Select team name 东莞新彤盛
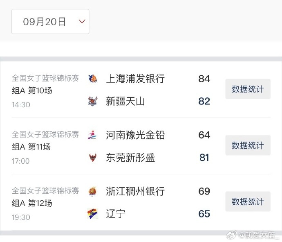The height and width of the screenshot is (242, 282). [130, 158]
